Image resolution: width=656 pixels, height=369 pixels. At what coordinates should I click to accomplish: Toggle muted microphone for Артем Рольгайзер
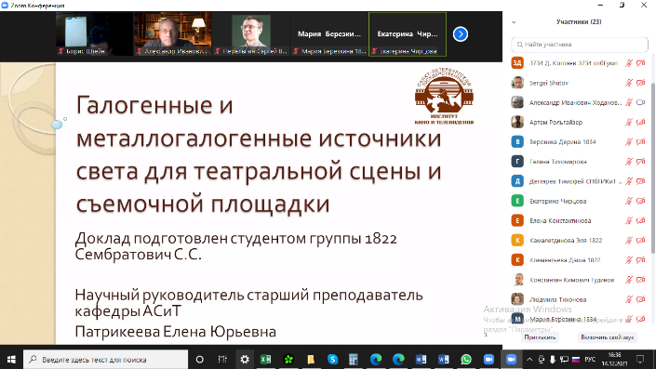[628, 122]
